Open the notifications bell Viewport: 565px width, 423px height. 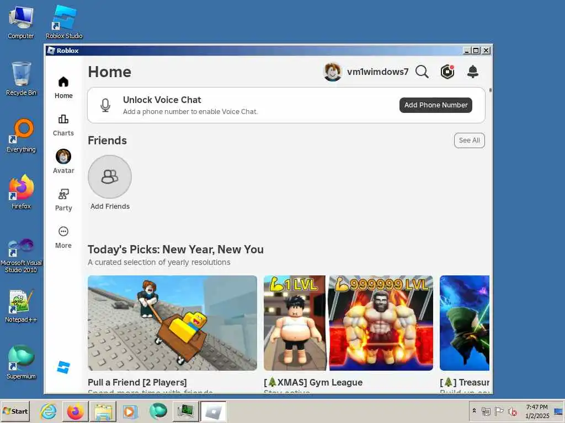point(472,72)
